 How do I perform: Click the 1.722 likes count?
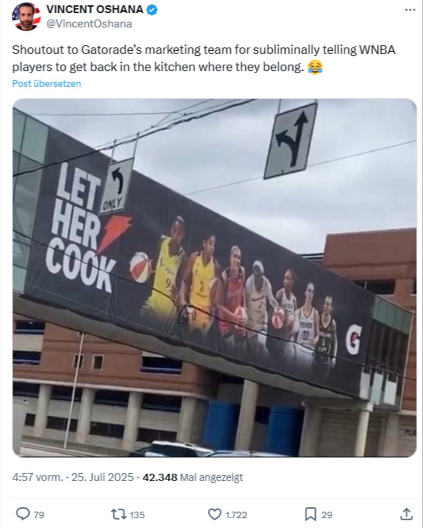click(x=236, y=515)
